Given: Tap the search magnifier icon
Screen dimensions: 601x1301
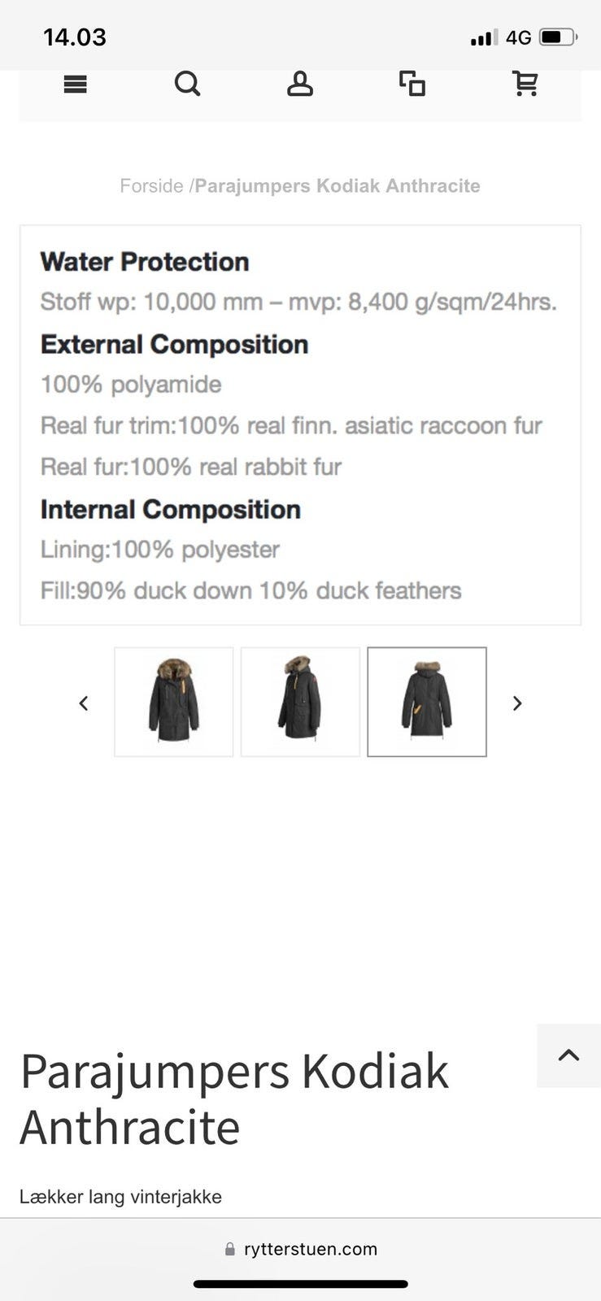Looking at the screenshot, I should 187,84.
